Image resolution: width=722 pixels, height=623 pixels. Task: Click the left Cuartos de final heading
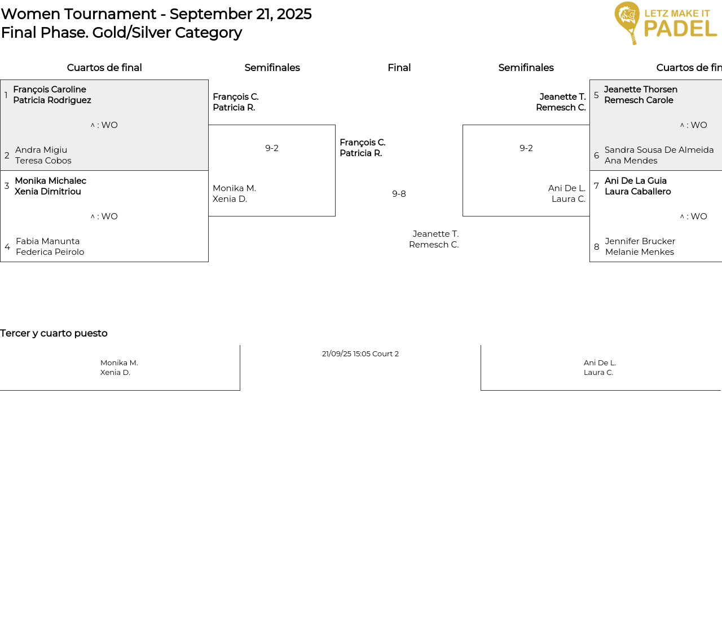(104, 68)
